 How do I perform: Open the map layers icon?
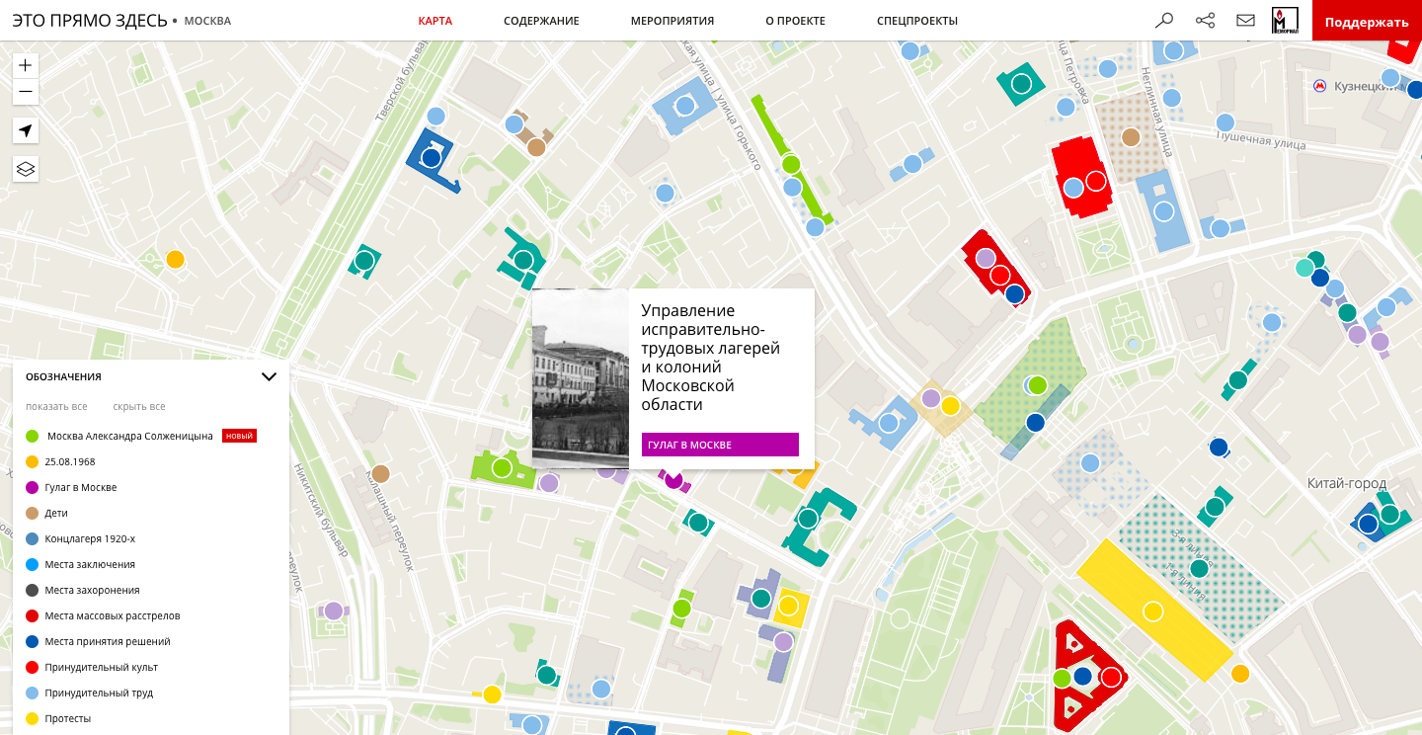(x=26, y=169)
